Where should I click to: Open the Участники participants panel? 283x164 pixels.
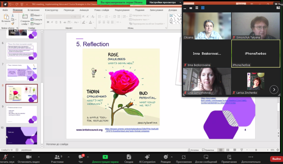(x=57, y=158)
